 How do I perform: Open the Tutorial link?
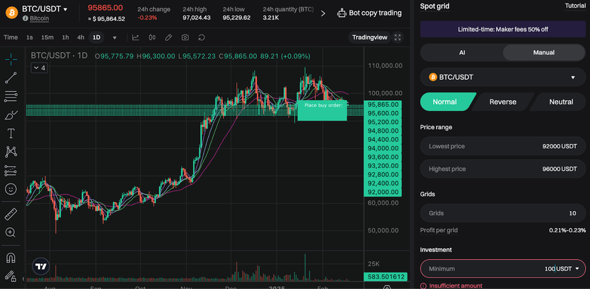point(575,6)
